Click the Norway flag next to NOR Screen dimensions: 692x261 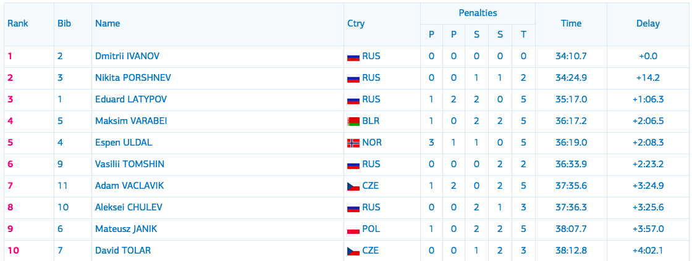click(x=353, y=143)
